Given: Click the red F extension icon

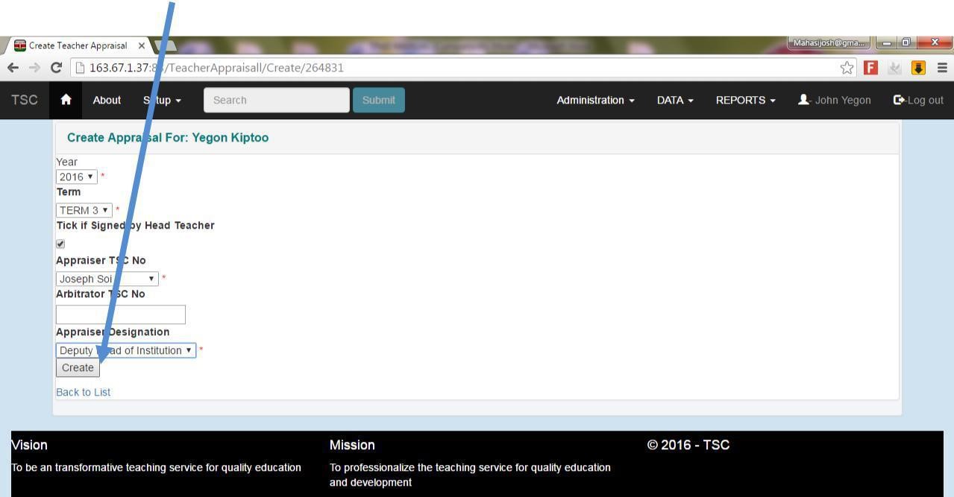Looking at the screenshot, I should 870,68.
